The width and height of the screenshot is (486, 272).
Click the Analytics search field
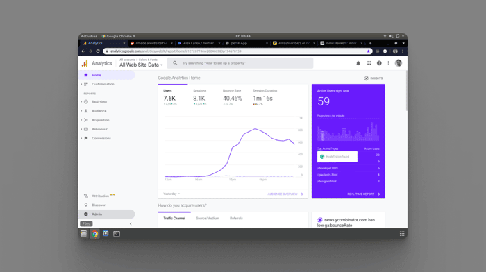(240, 63)
